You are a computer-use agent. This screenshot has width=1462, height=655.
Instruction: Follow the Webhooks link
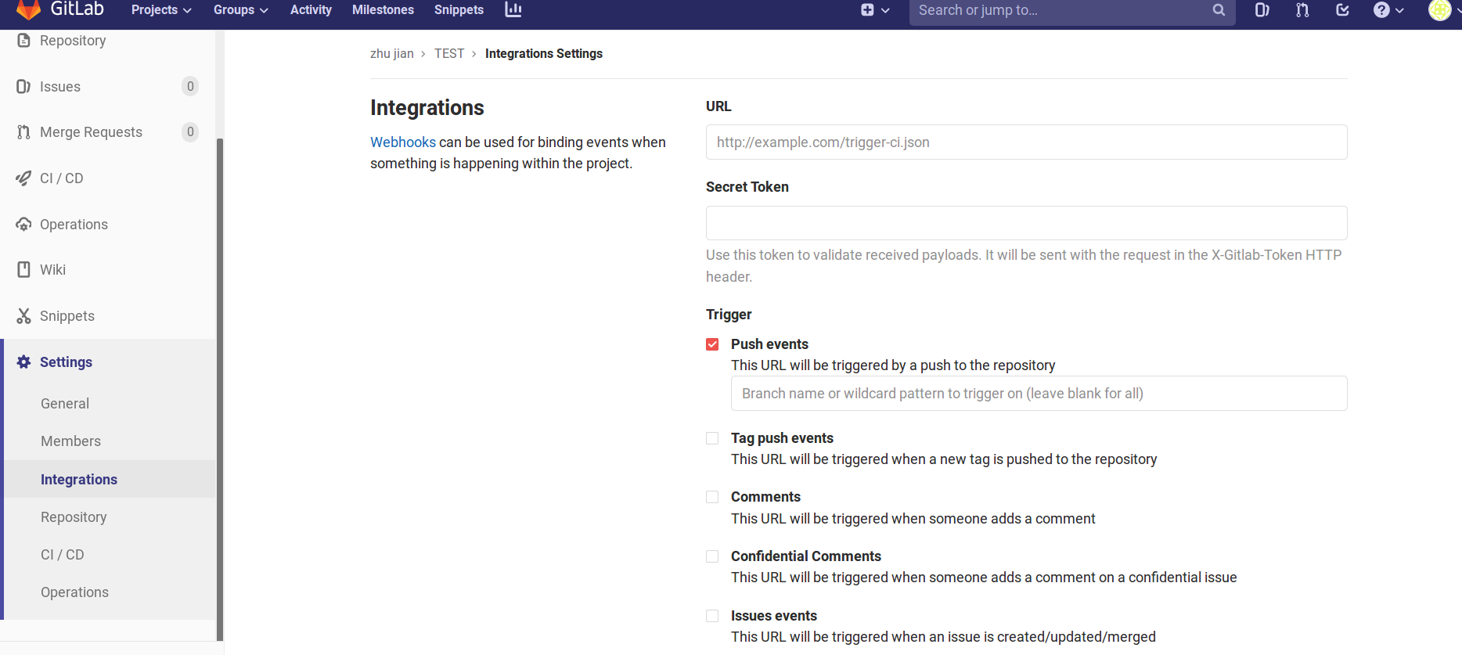point(402,142)
